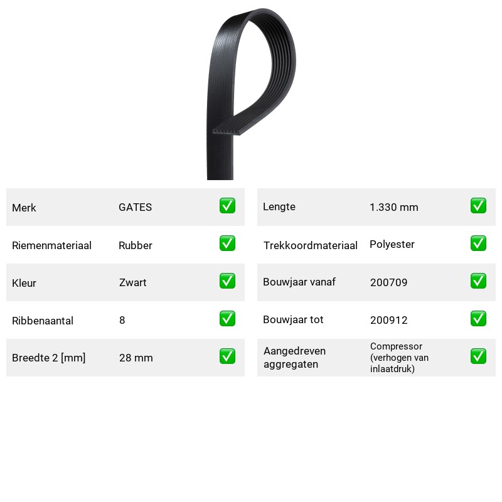Click the GATES brand value
The image size is (502, 502).
135,207
